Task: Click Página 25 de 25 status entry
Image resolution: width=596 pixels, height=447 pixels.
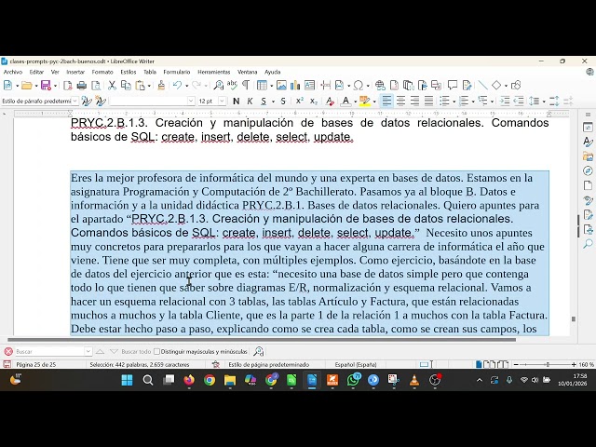Action: tap(36, 364)
